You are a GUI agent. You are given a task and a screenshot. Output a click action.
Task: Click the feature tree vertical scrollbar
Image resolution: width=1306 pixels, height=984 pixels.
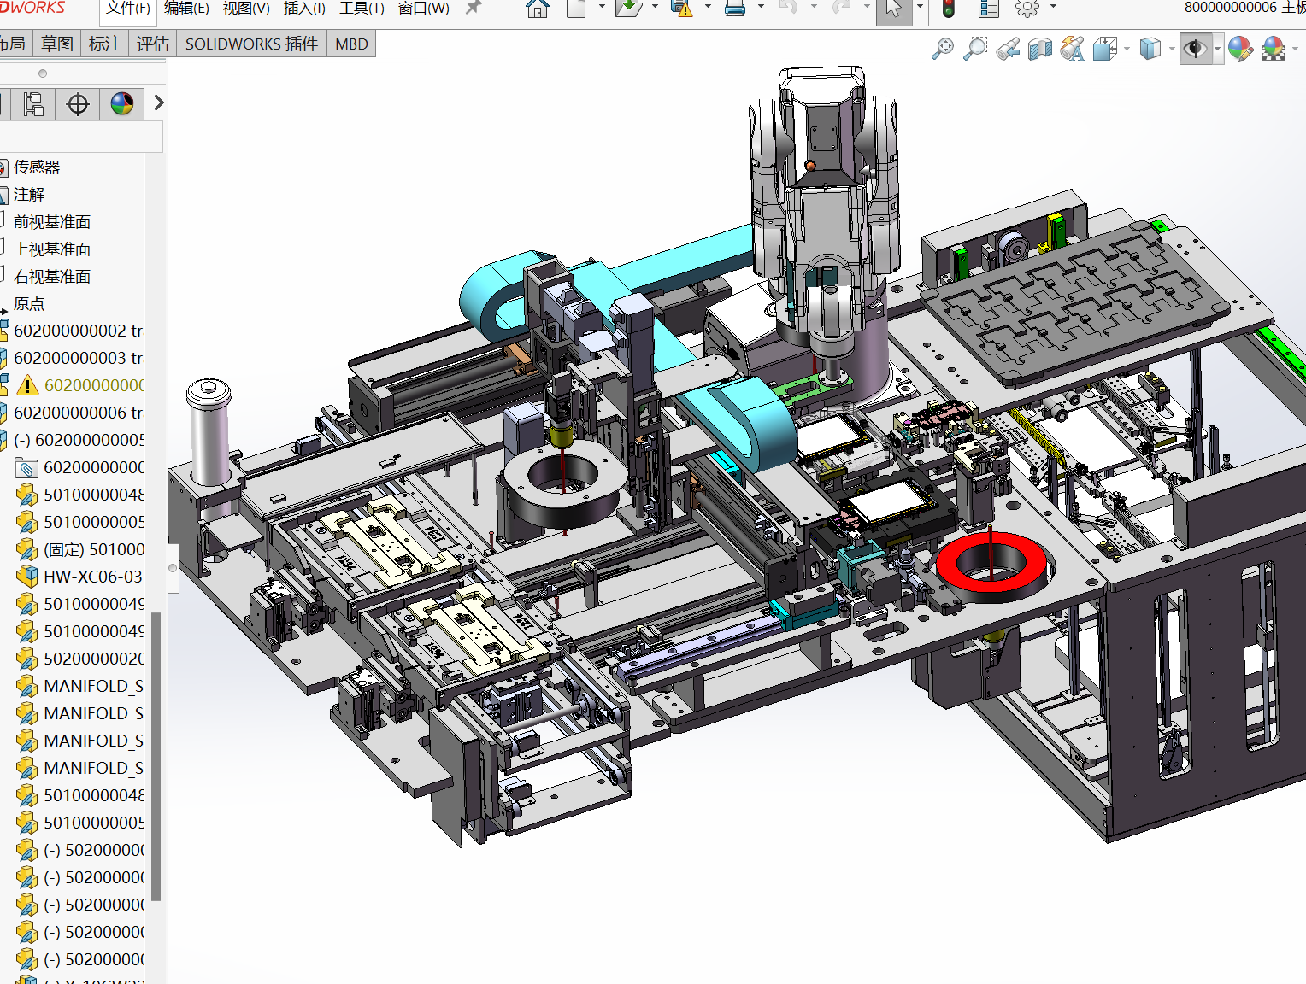click(156, 756)
